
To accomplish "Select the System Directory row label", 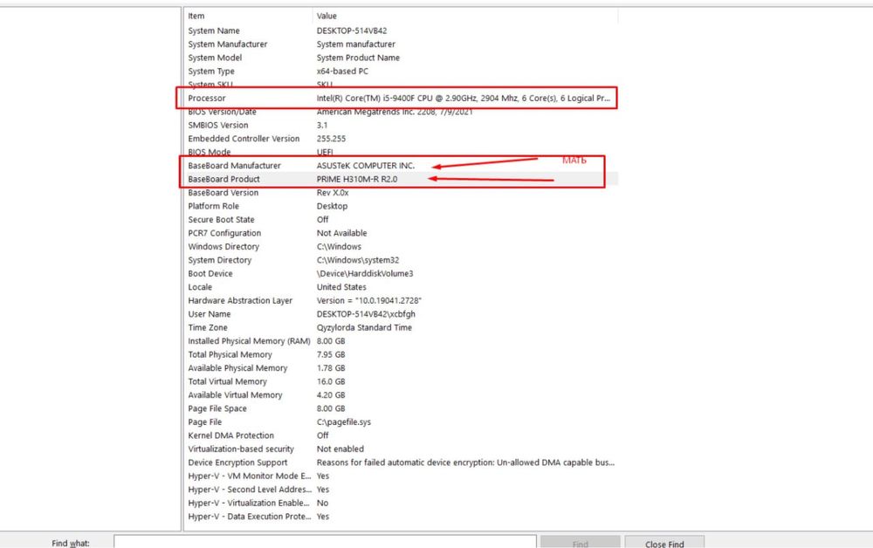I will (x=220, y=260).
